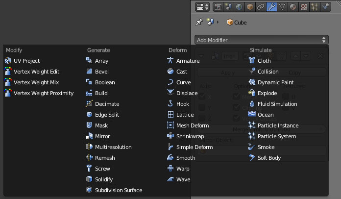Select the Shrinkwrap modifier
Screen dimensions: 341x199
pyautogui.click(x=191, y=136)
